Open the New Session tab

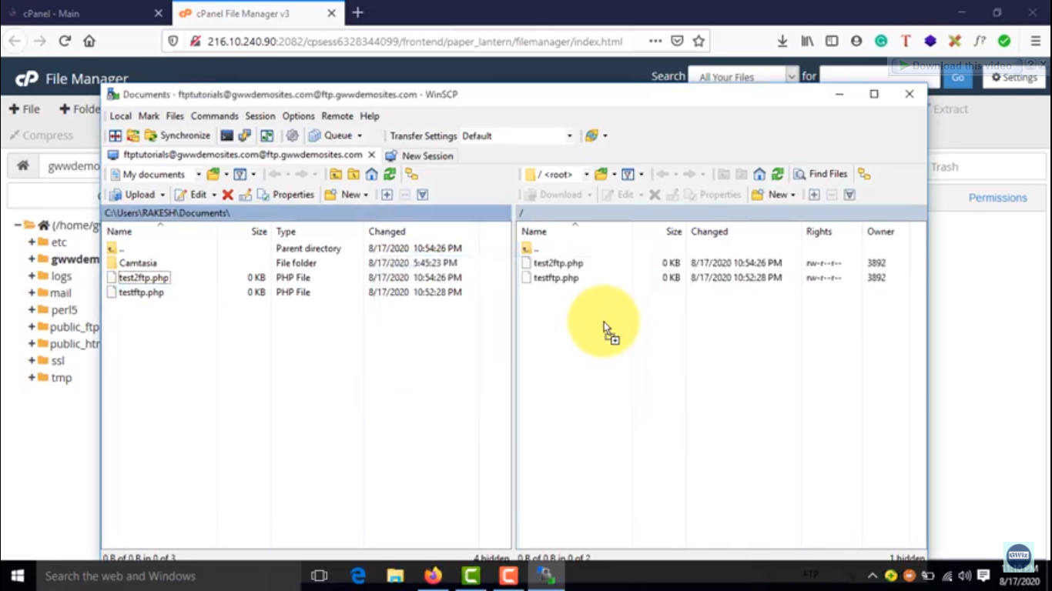420,155
